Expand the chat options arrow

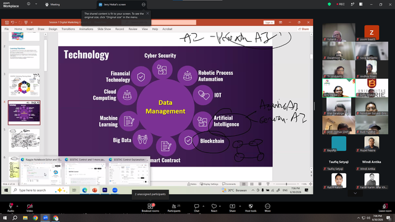pyautogui.click(x=203, y=206)
